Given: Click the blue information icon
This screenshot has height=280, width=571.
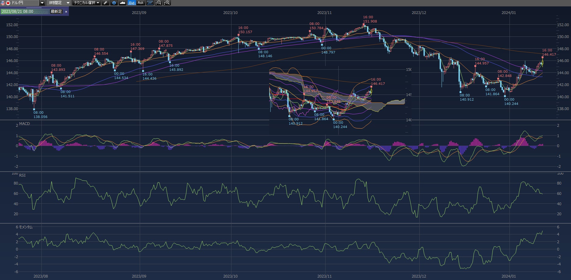Looking at the screenshot, I should click(114, 3).
